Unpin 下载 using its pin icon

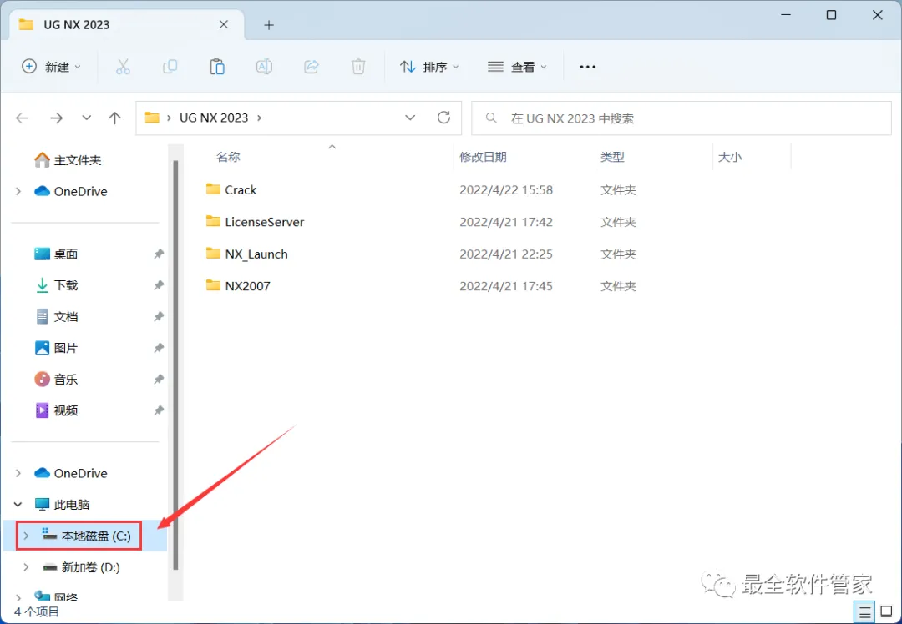click(159, 285)
